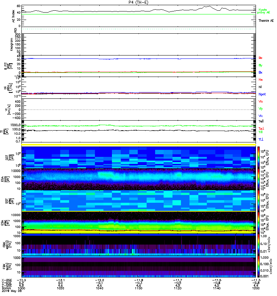Click the ESA ions spectrogram panel
This screenshot has height=296, width=277.
(138, 179)
